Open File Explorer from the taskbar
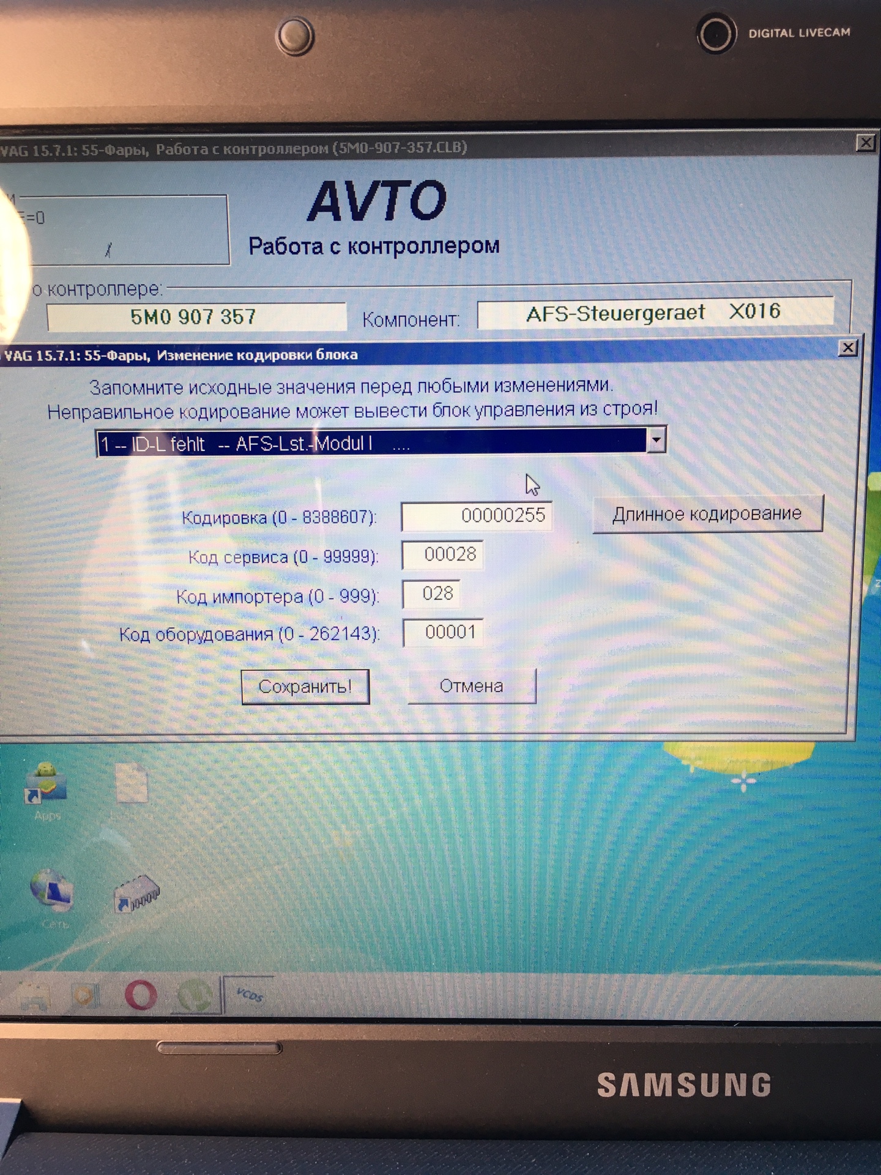 [x=34, y=996]
